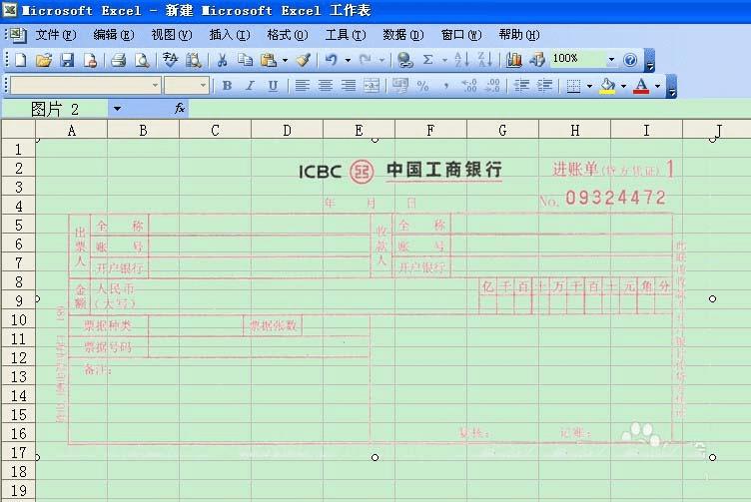Expand the Name Box dropdown arrow
The height and width of the screenshot is (502, 751).
[x=117, y=109]
